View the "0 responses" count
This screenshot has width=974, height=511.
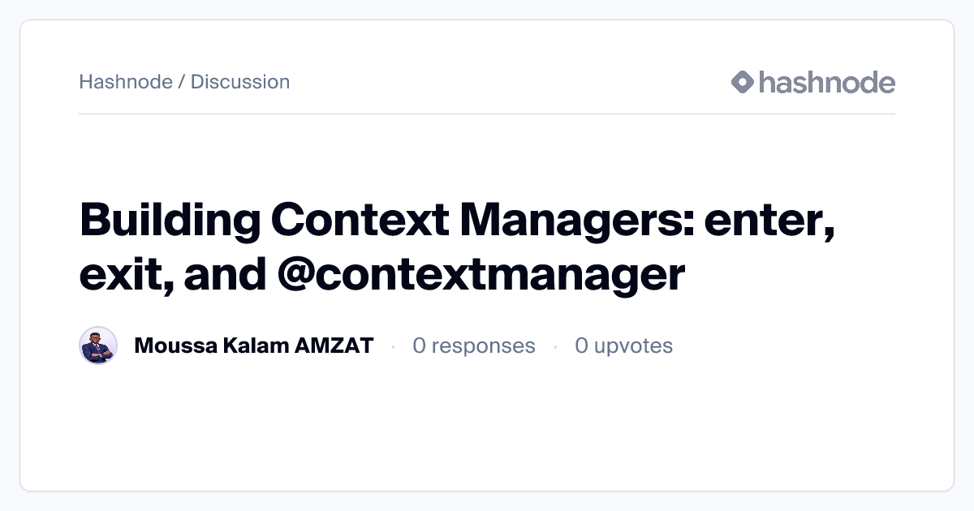(x=474, y=346)
